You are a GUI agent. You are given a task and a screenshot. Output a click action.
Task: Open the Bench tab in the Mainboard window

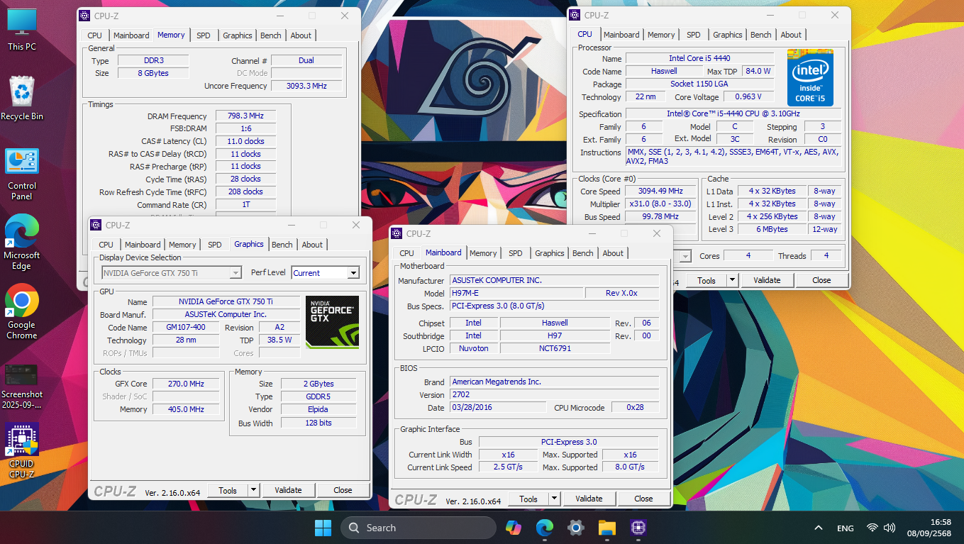(582, 253)
